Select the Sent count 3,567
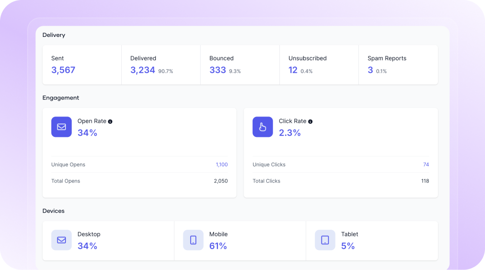This screenshot has height=270, width=485. pyautogui.click(x=63, y=70)
